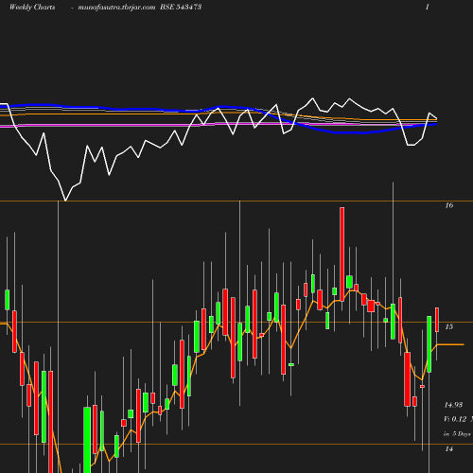Image resolution: width=473 pixels, height=473 pixels.
Task: Click the large green candle before last candle
Action: click(429, 344)
